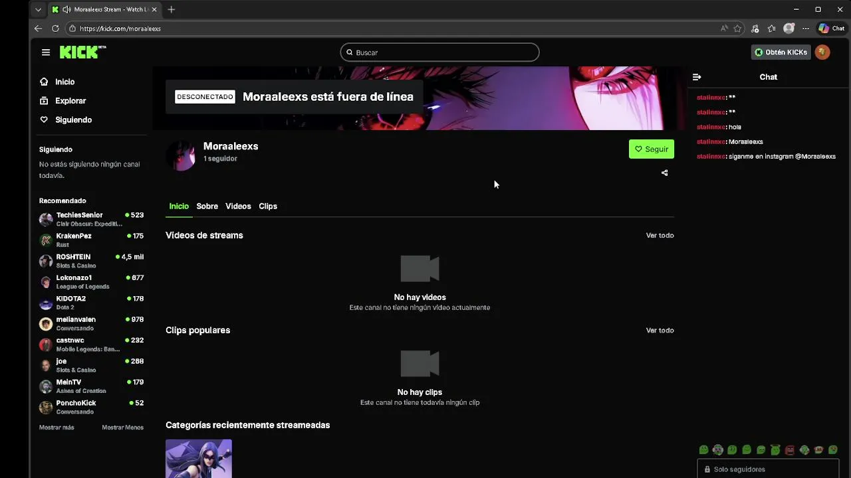This screenshot has width=851, height=478.
Task: Open the browser three-dot settings menu
Action: 806,29
